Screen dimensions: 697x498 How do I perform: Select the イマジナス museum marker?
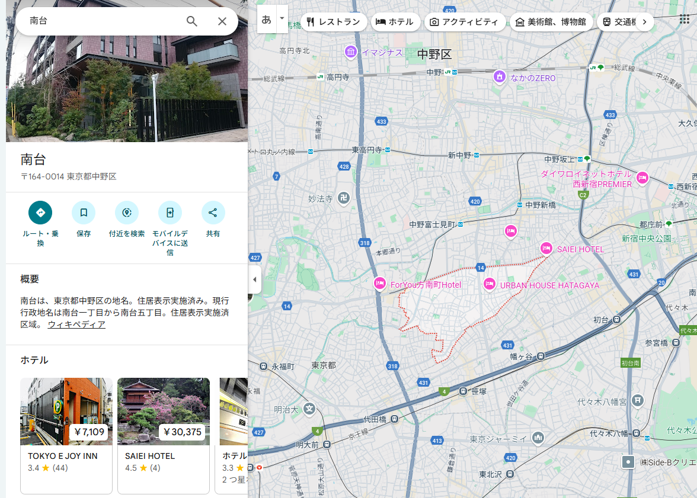click(x=351, y=52)
